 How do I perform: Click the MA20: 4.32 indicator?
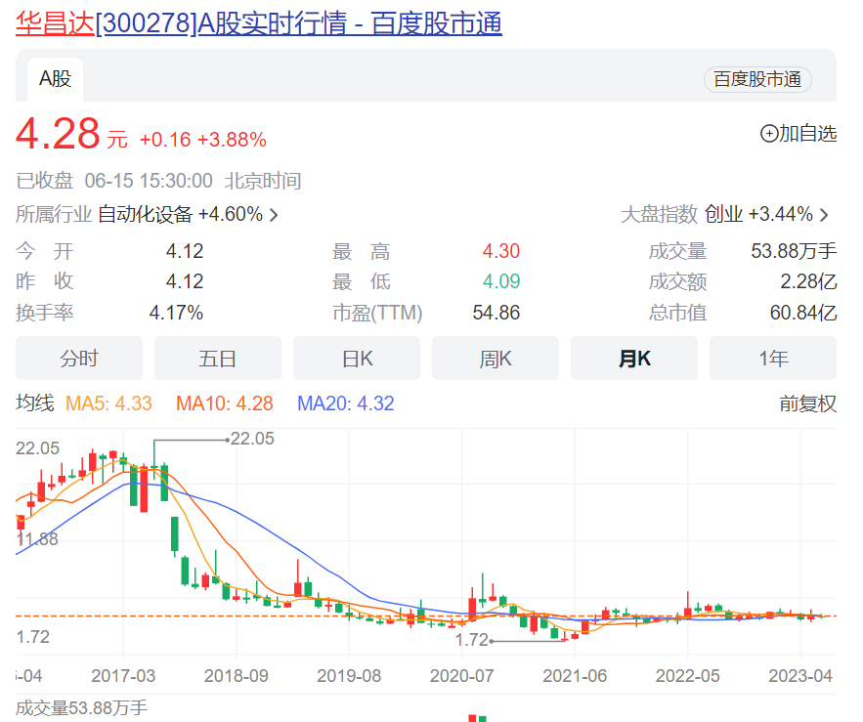pos(346,403)
